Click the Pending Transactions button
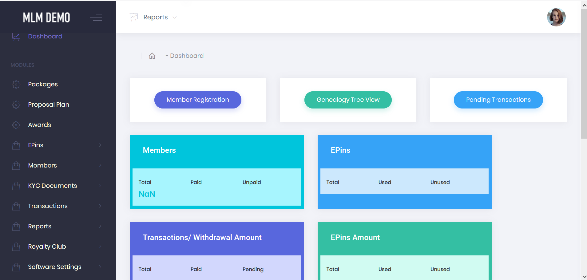 [x=498, y=100]
